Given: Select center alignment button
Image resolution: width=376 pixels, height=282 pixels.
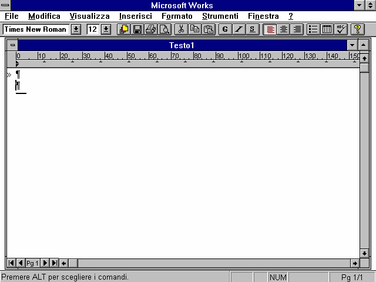Looking at the screenshot, I should click(283, 29).
